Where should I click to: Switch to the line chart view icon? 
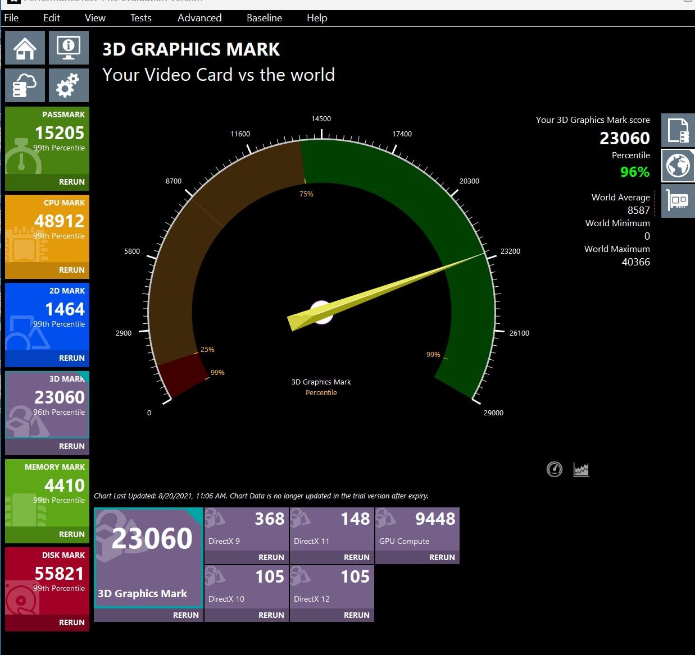[581, 469]
